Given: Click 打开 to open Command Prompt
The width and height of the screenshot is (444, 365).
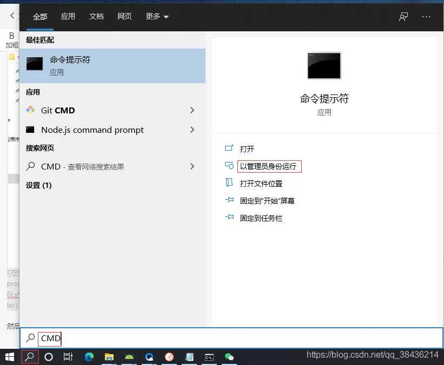Looking at the screenshot, I should point(247,148).
